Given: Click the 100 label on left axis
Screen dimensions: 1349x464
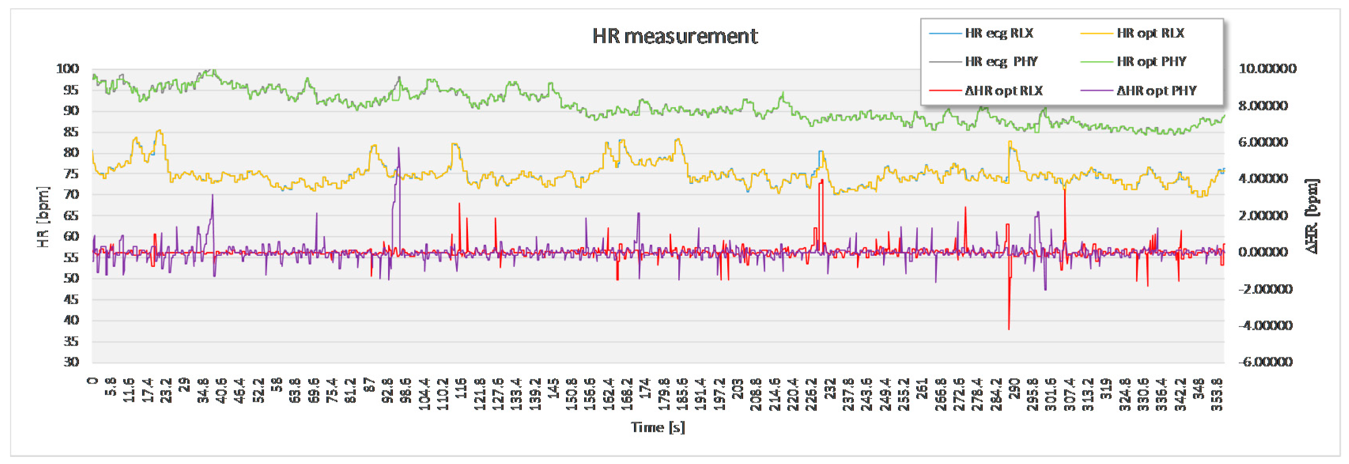Looking at the screenshot, I should [68, 69].
